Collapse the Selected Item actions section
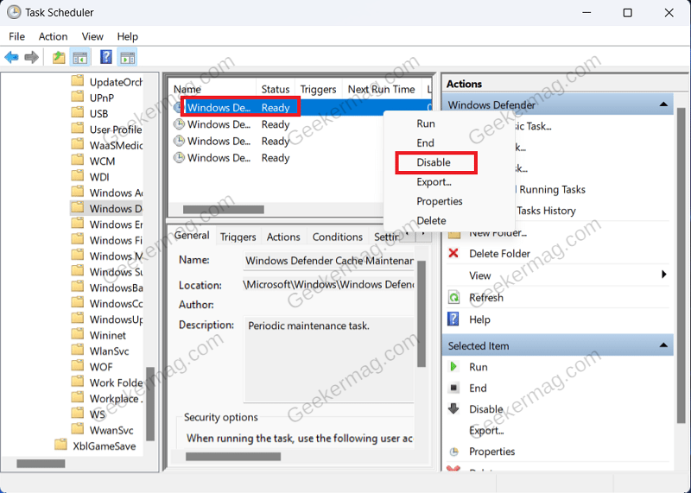This screenshot has height=493, width=691. 663,345
